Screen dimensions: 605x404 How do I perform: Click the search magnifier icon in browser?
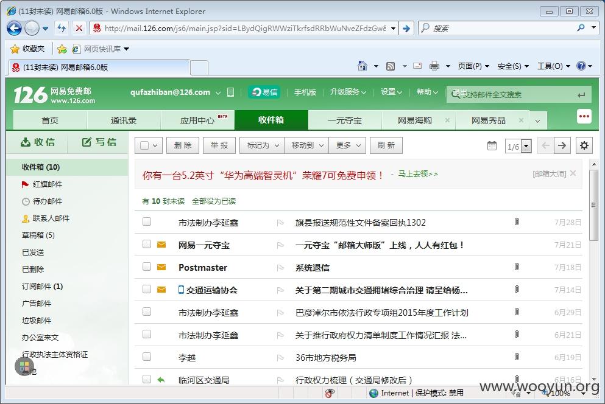(581, 28)
